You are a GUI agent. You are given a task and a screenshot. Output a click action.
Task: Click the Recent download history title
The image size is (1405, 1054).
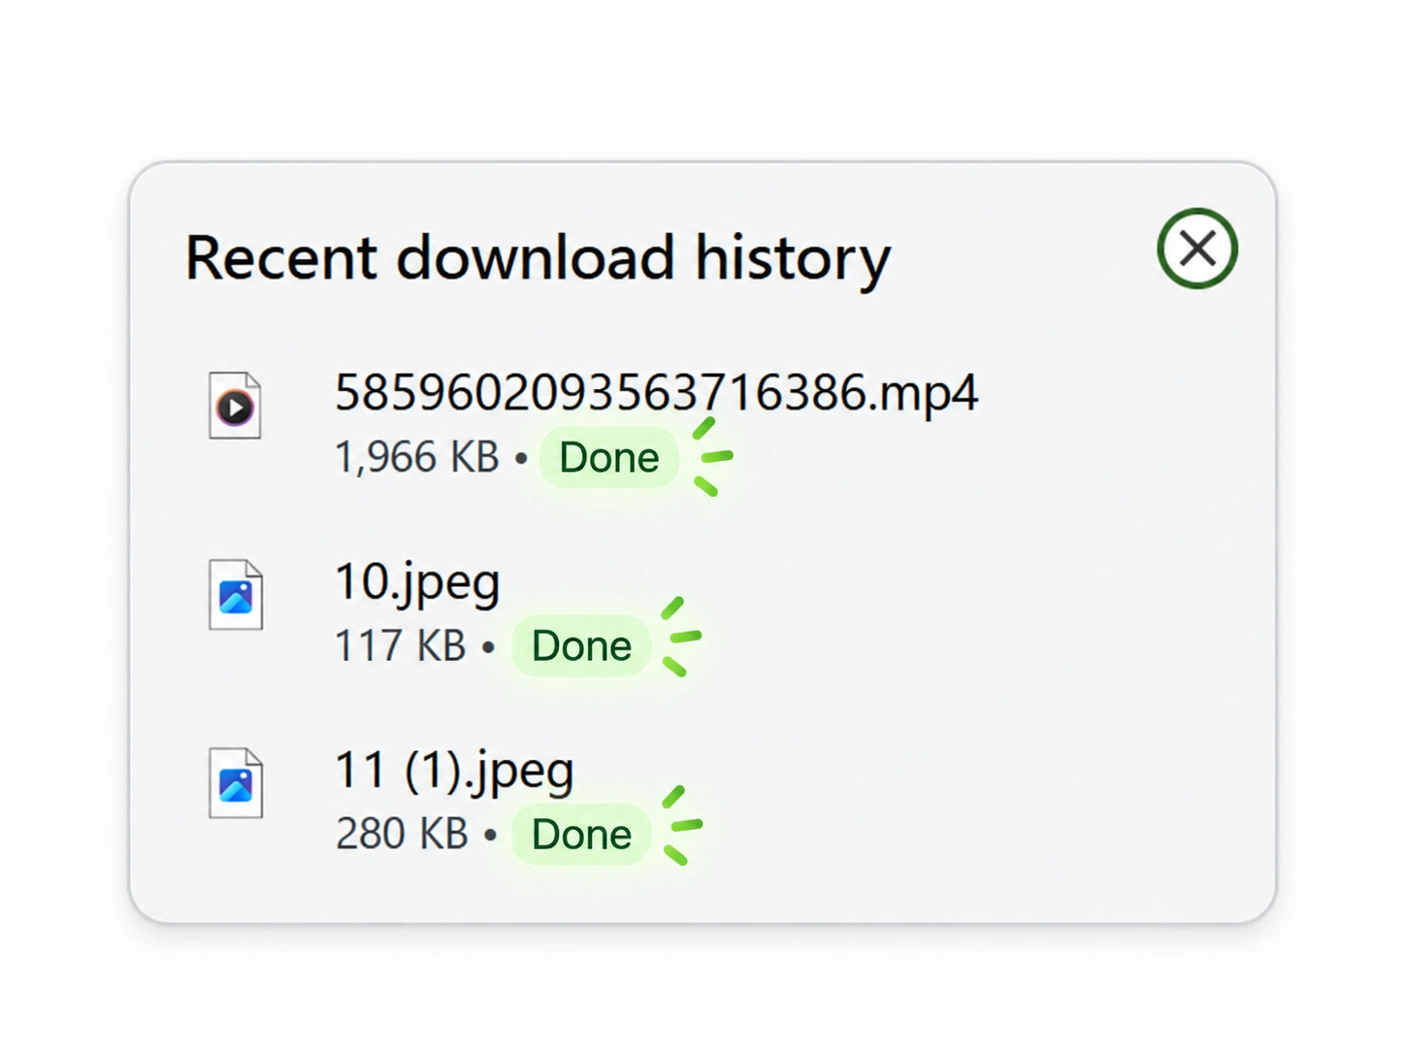(x=538, y=259)
